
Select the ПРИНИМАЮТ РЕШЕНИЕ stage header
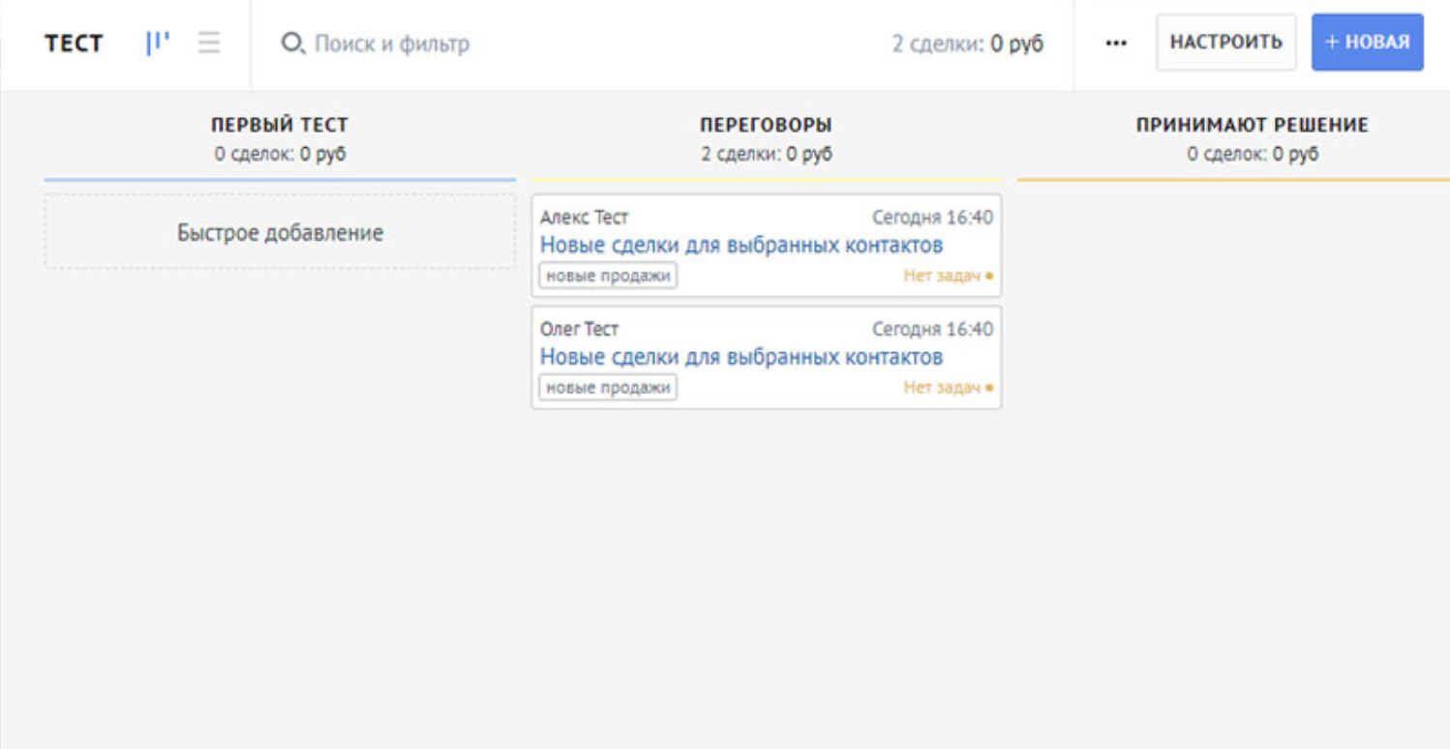[1252, 125]
